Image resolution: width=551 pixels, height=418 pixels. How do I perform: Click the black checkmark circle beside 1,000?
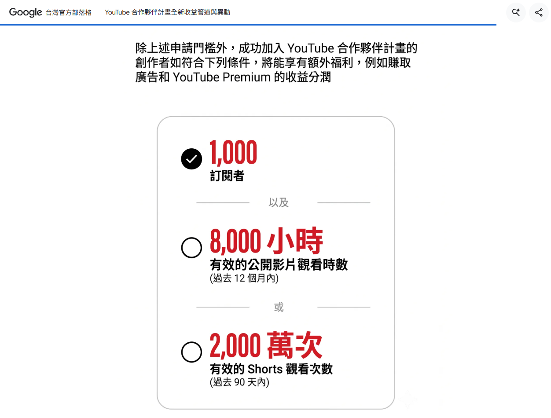click(x=191, y=159)
